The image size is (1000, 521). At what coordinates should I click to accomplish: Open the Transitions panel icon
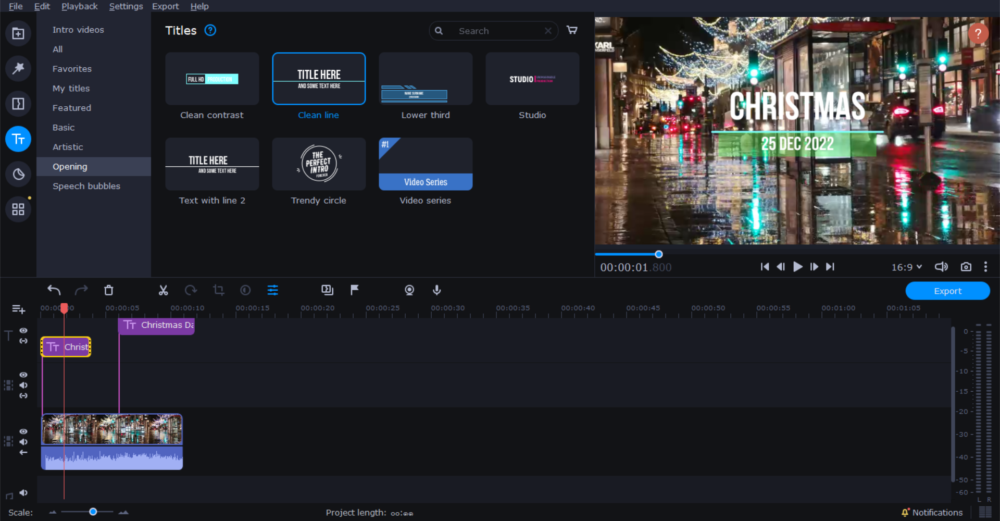tap(18, 104)
